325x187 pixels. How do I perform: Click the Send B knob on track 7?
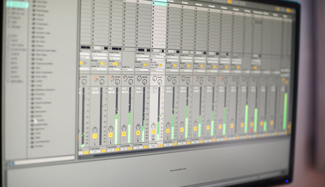click(x=160, y=82)
